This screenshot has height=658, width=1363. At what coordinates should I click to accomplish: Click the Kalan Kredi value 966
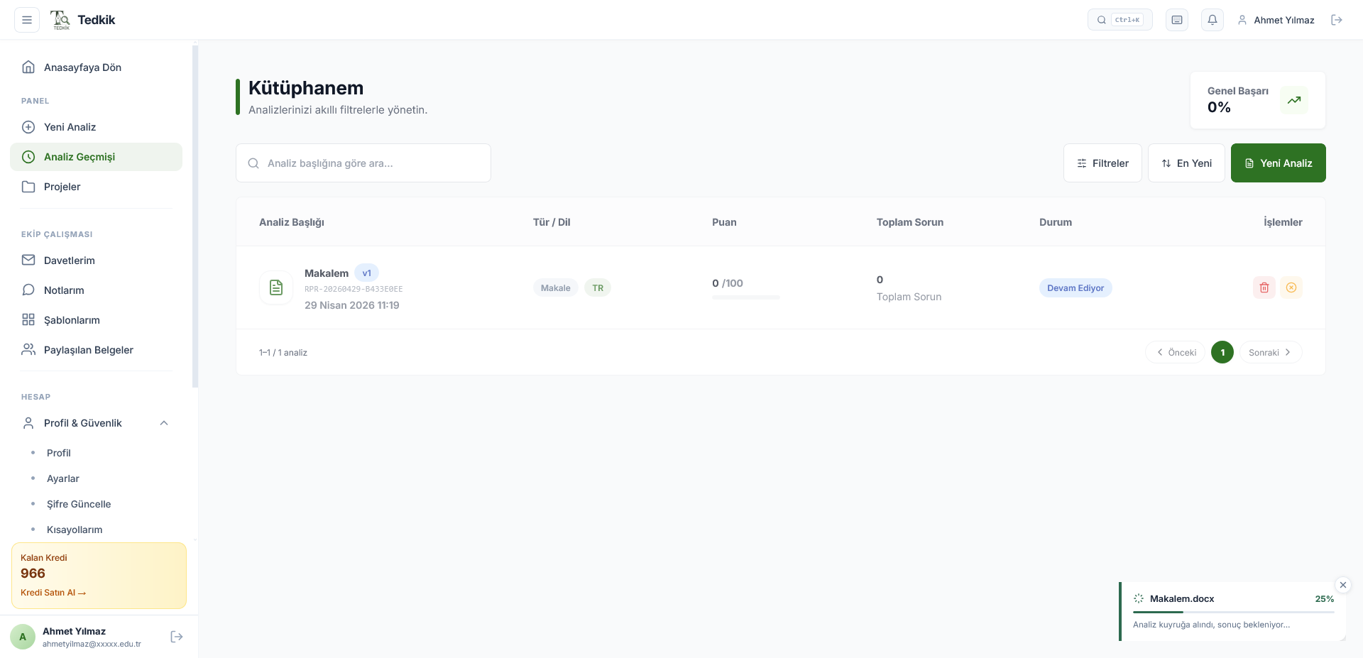(33, 574)
